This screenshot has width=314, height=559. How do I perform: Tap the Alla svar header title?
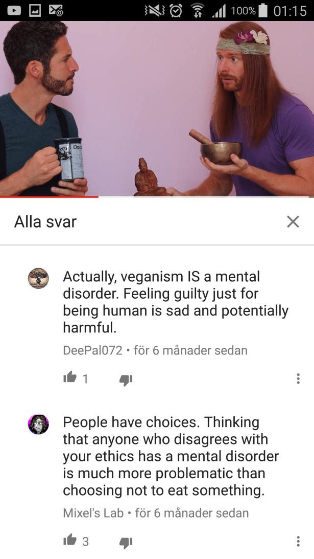click(45, 222)
